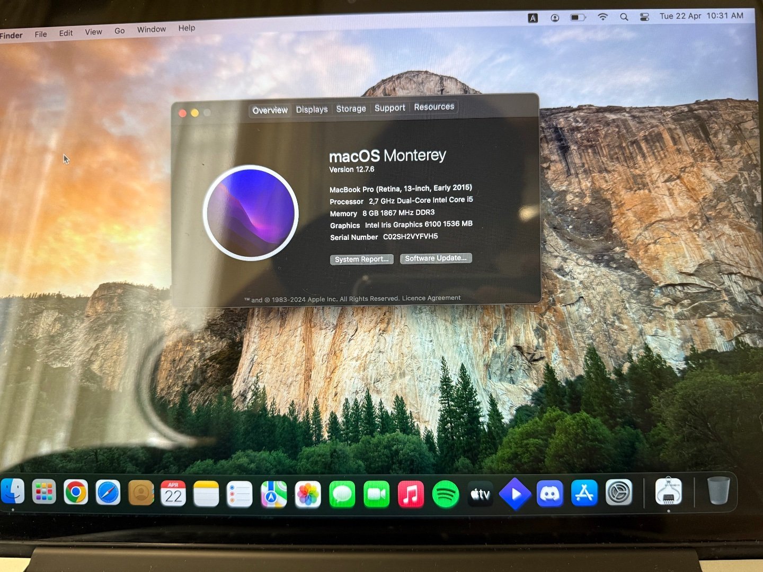The height and width of the screenshot is (572, 763).
Task: Open System Preferences from the Dock
Action: (x=619, y=493)
